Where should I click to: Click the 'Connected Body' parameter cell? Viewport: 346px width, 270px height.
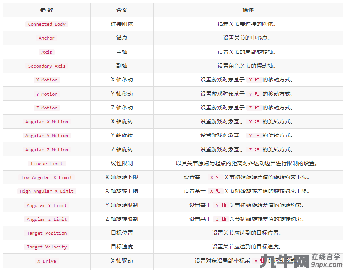pos(47,24)
